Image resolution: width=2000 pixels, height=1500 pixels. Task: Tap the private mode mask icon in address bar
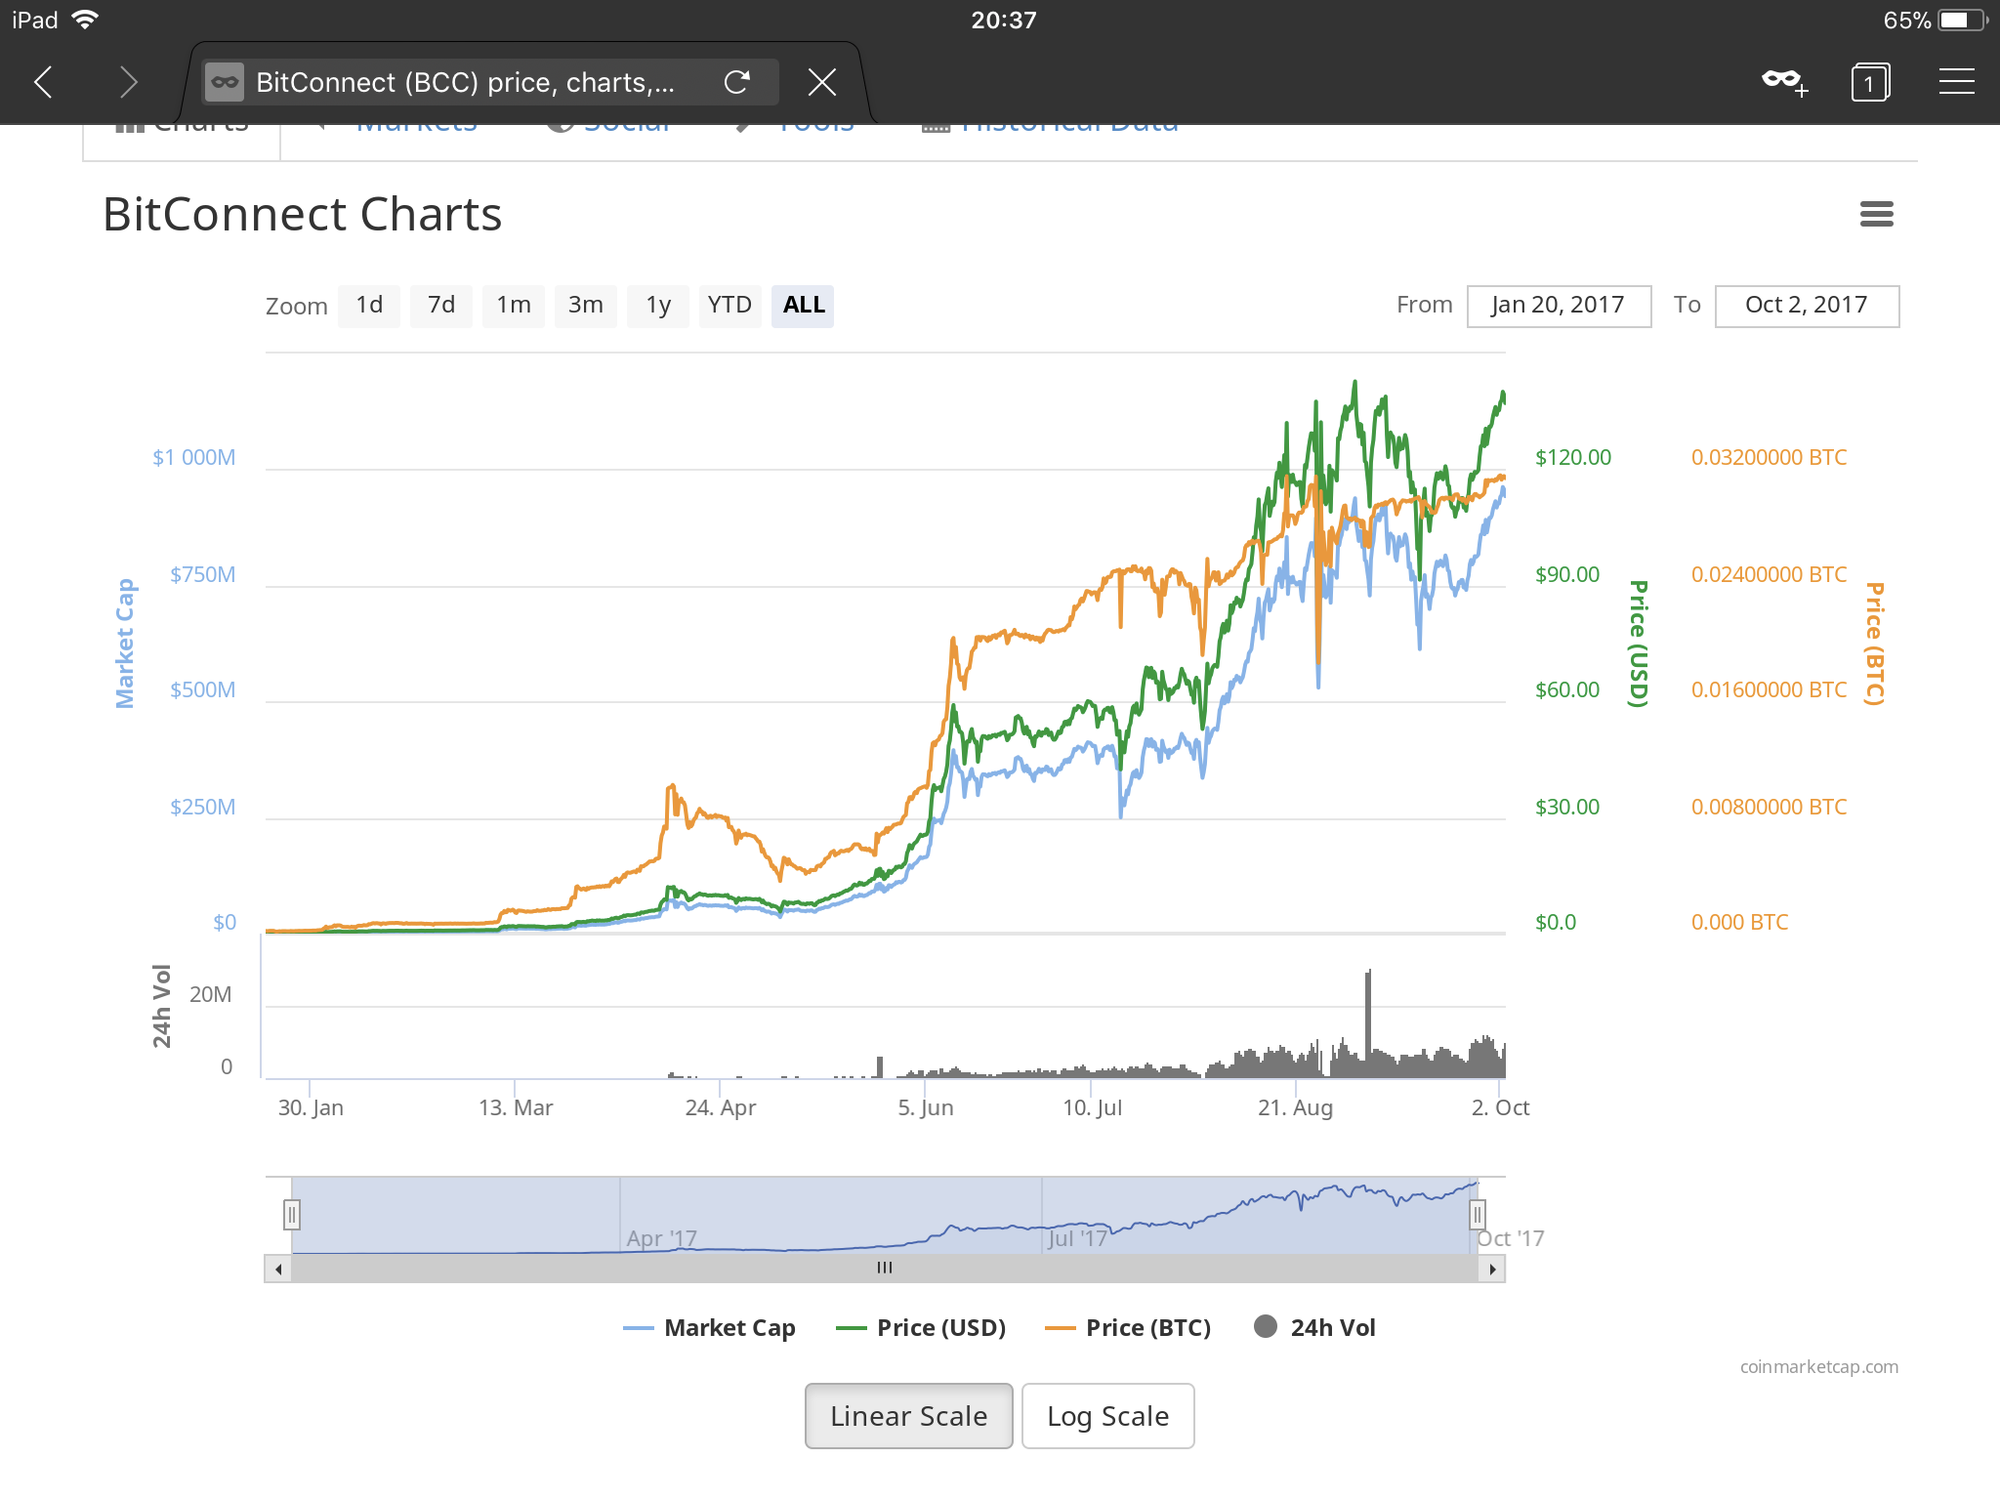(x=225, y=82)
